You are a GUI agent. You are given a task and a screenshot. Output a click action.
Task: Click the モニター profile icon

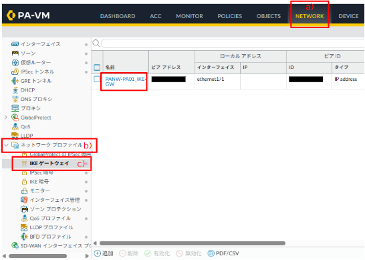pos(24,191)
